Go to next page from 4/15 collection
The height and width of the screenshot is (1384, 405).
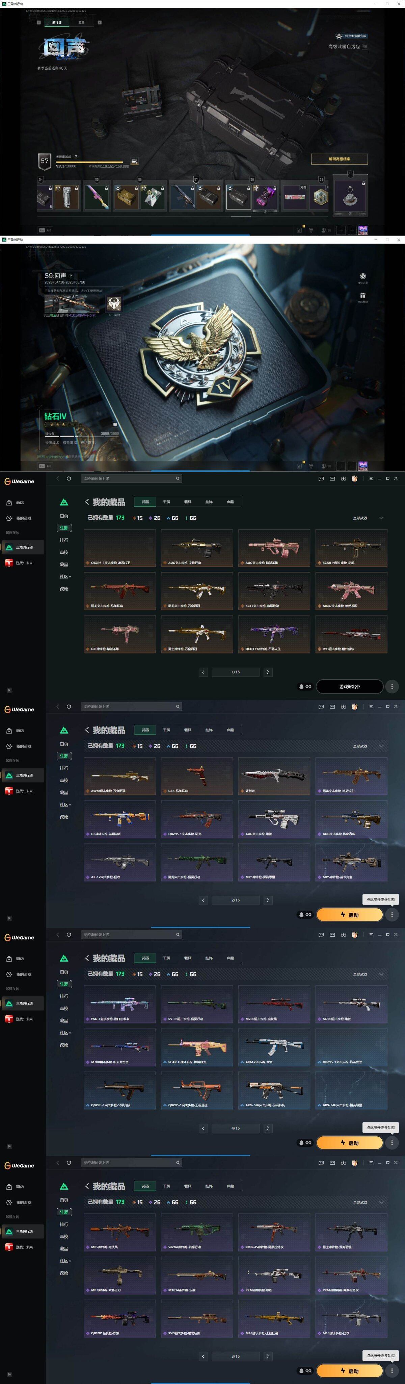pos(268,1128)
